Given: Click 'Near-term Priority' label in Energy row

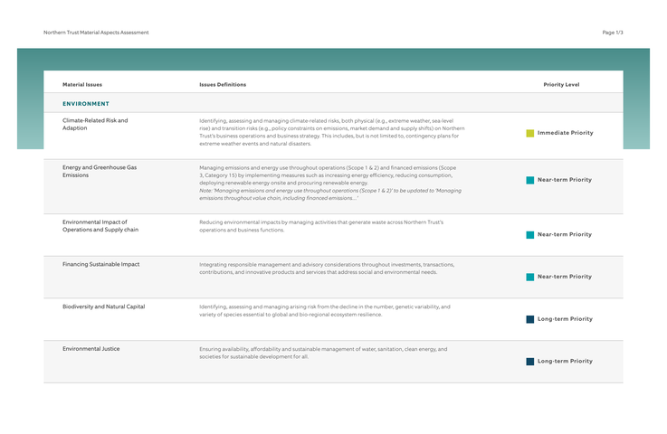Looking at the screenshot, I should coord(565,180).
